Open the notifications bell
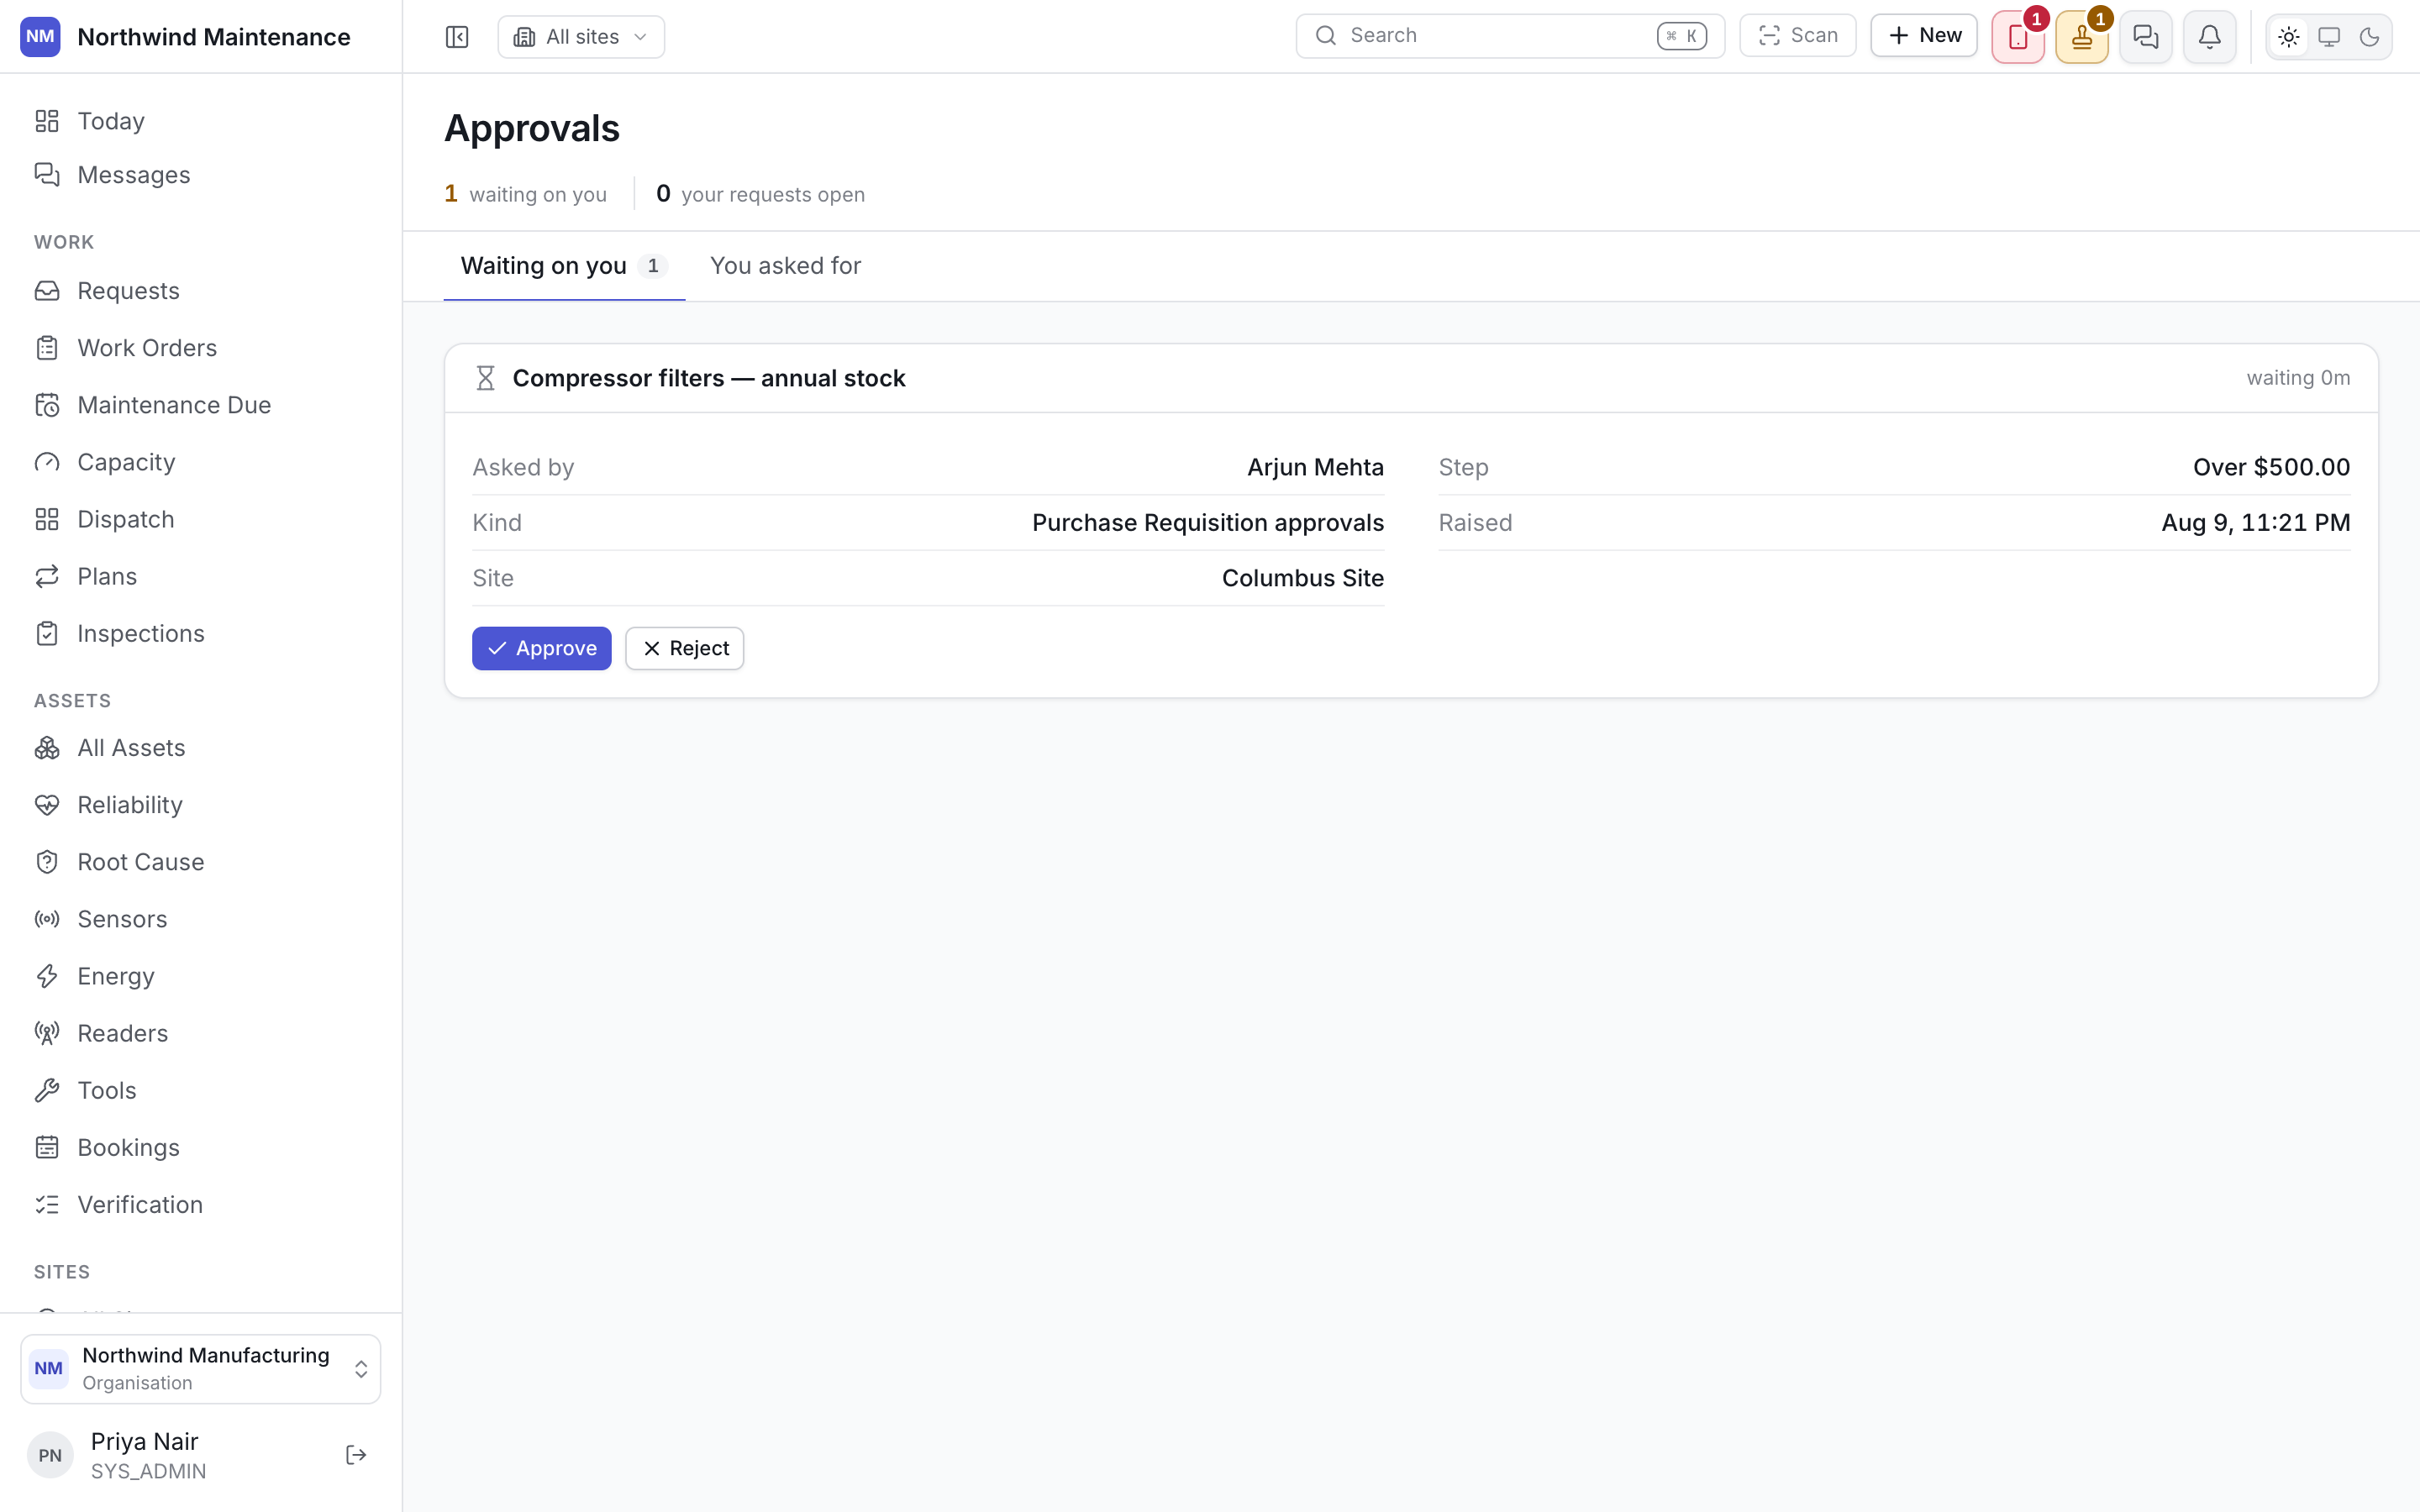The width and height of the screenshot is (2420, 1512). click(x=2210, y=37)
